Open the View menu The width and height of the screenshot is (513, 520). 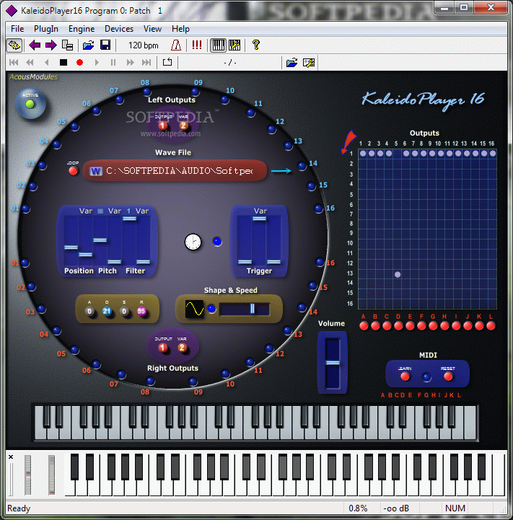click(x=153, y=29)
